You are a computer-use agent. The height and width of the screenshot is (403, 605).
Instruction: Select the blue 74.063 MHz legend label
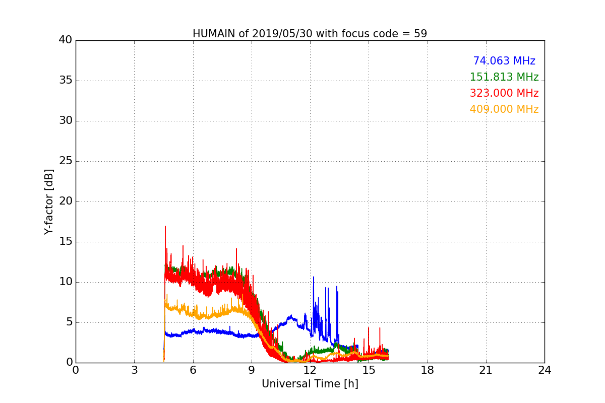[x=504, y=61]
